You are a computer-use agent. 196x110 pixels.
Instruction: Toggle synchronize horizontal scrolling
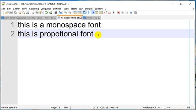[x=79, y=13]
